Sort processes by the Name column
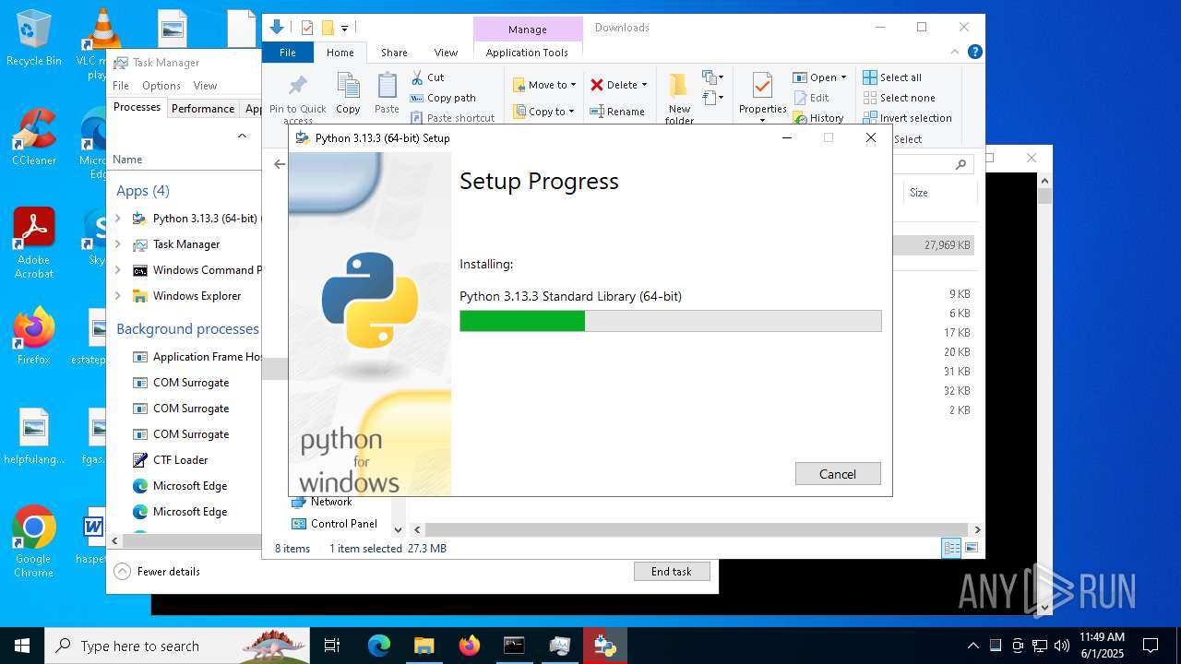 click(x=127, y=160)
